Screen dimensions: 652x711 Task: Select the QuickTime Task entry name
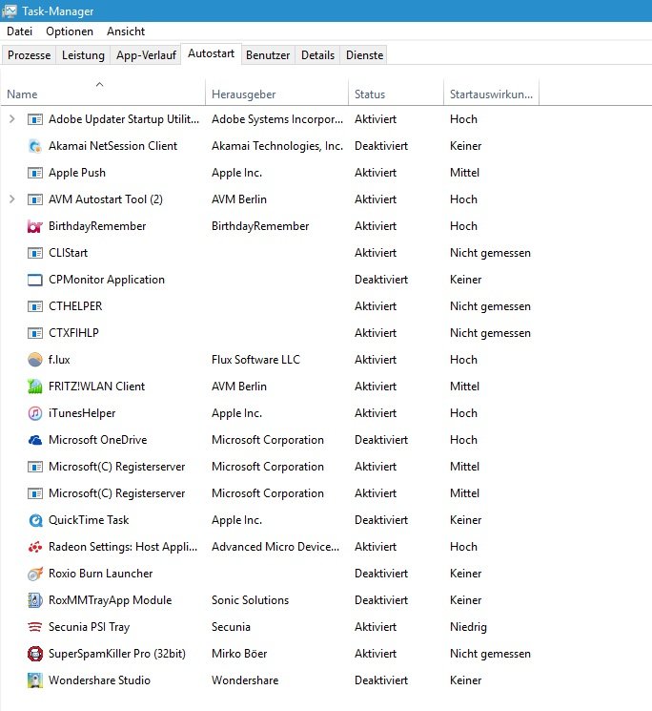click(x=89, y=520)
